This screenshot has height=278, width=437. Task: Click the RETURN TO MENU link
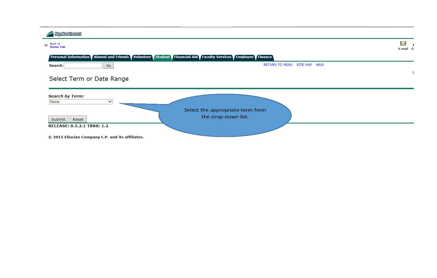click(278, 65)
